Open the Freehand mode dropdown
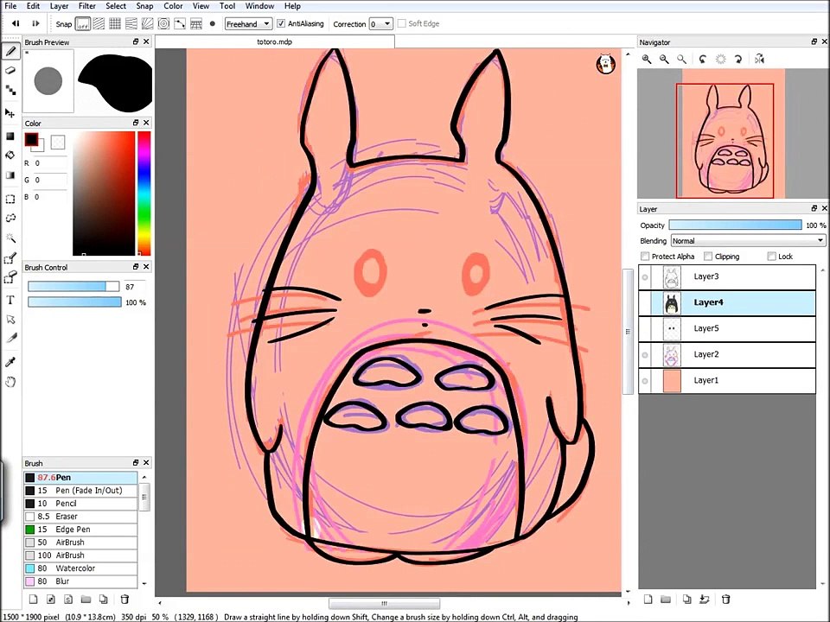830x622 pixels. (x=248, y=24)
